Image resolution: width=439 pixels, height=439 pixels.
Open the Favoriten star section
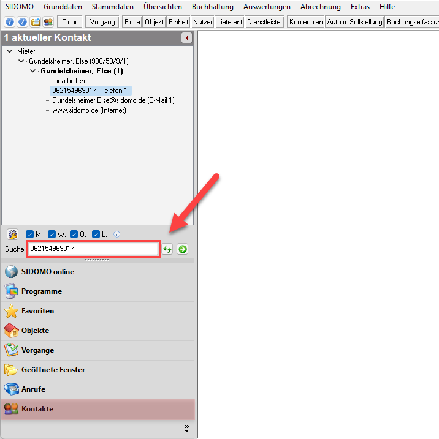(97, 311)
